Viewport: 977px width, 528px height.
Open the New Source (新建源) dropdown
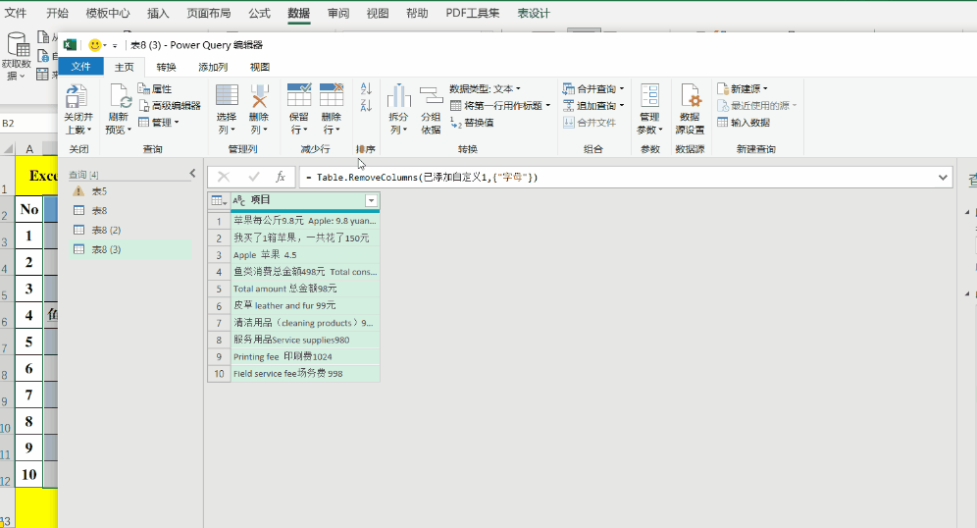[743, 88]
